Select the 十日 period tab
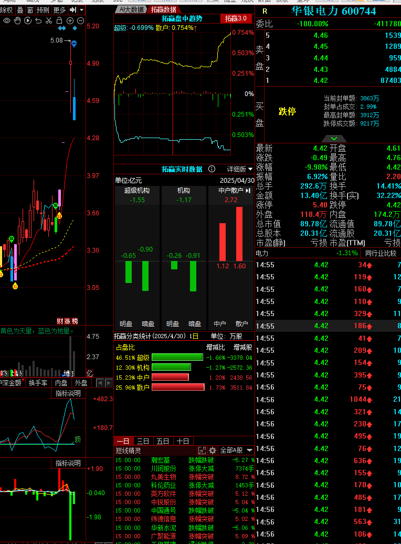 (x=183, y=441)
